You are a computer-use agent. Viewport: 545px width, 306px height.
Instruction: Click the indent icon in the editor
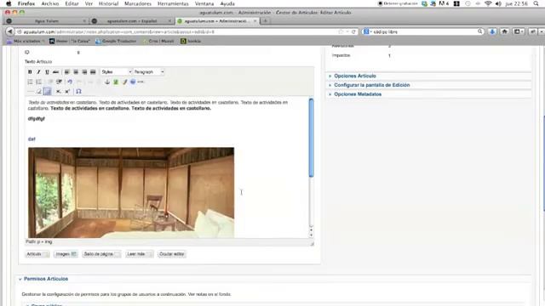(x=59, y=82)
